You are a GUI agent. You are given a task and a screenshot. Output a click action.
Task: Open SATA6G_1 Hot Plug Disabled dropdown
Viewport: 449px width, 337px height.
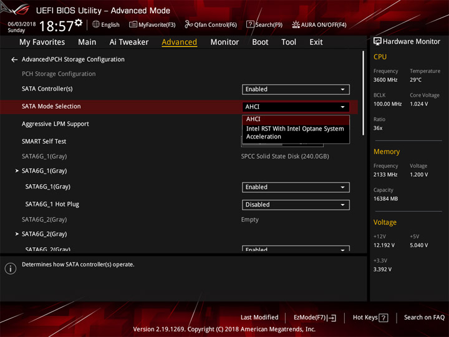pyautogui.click(x=296, y=205)
